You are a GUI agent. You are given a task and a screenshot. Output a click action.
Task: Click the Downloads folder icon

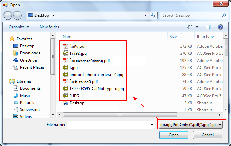coord(16,53)
